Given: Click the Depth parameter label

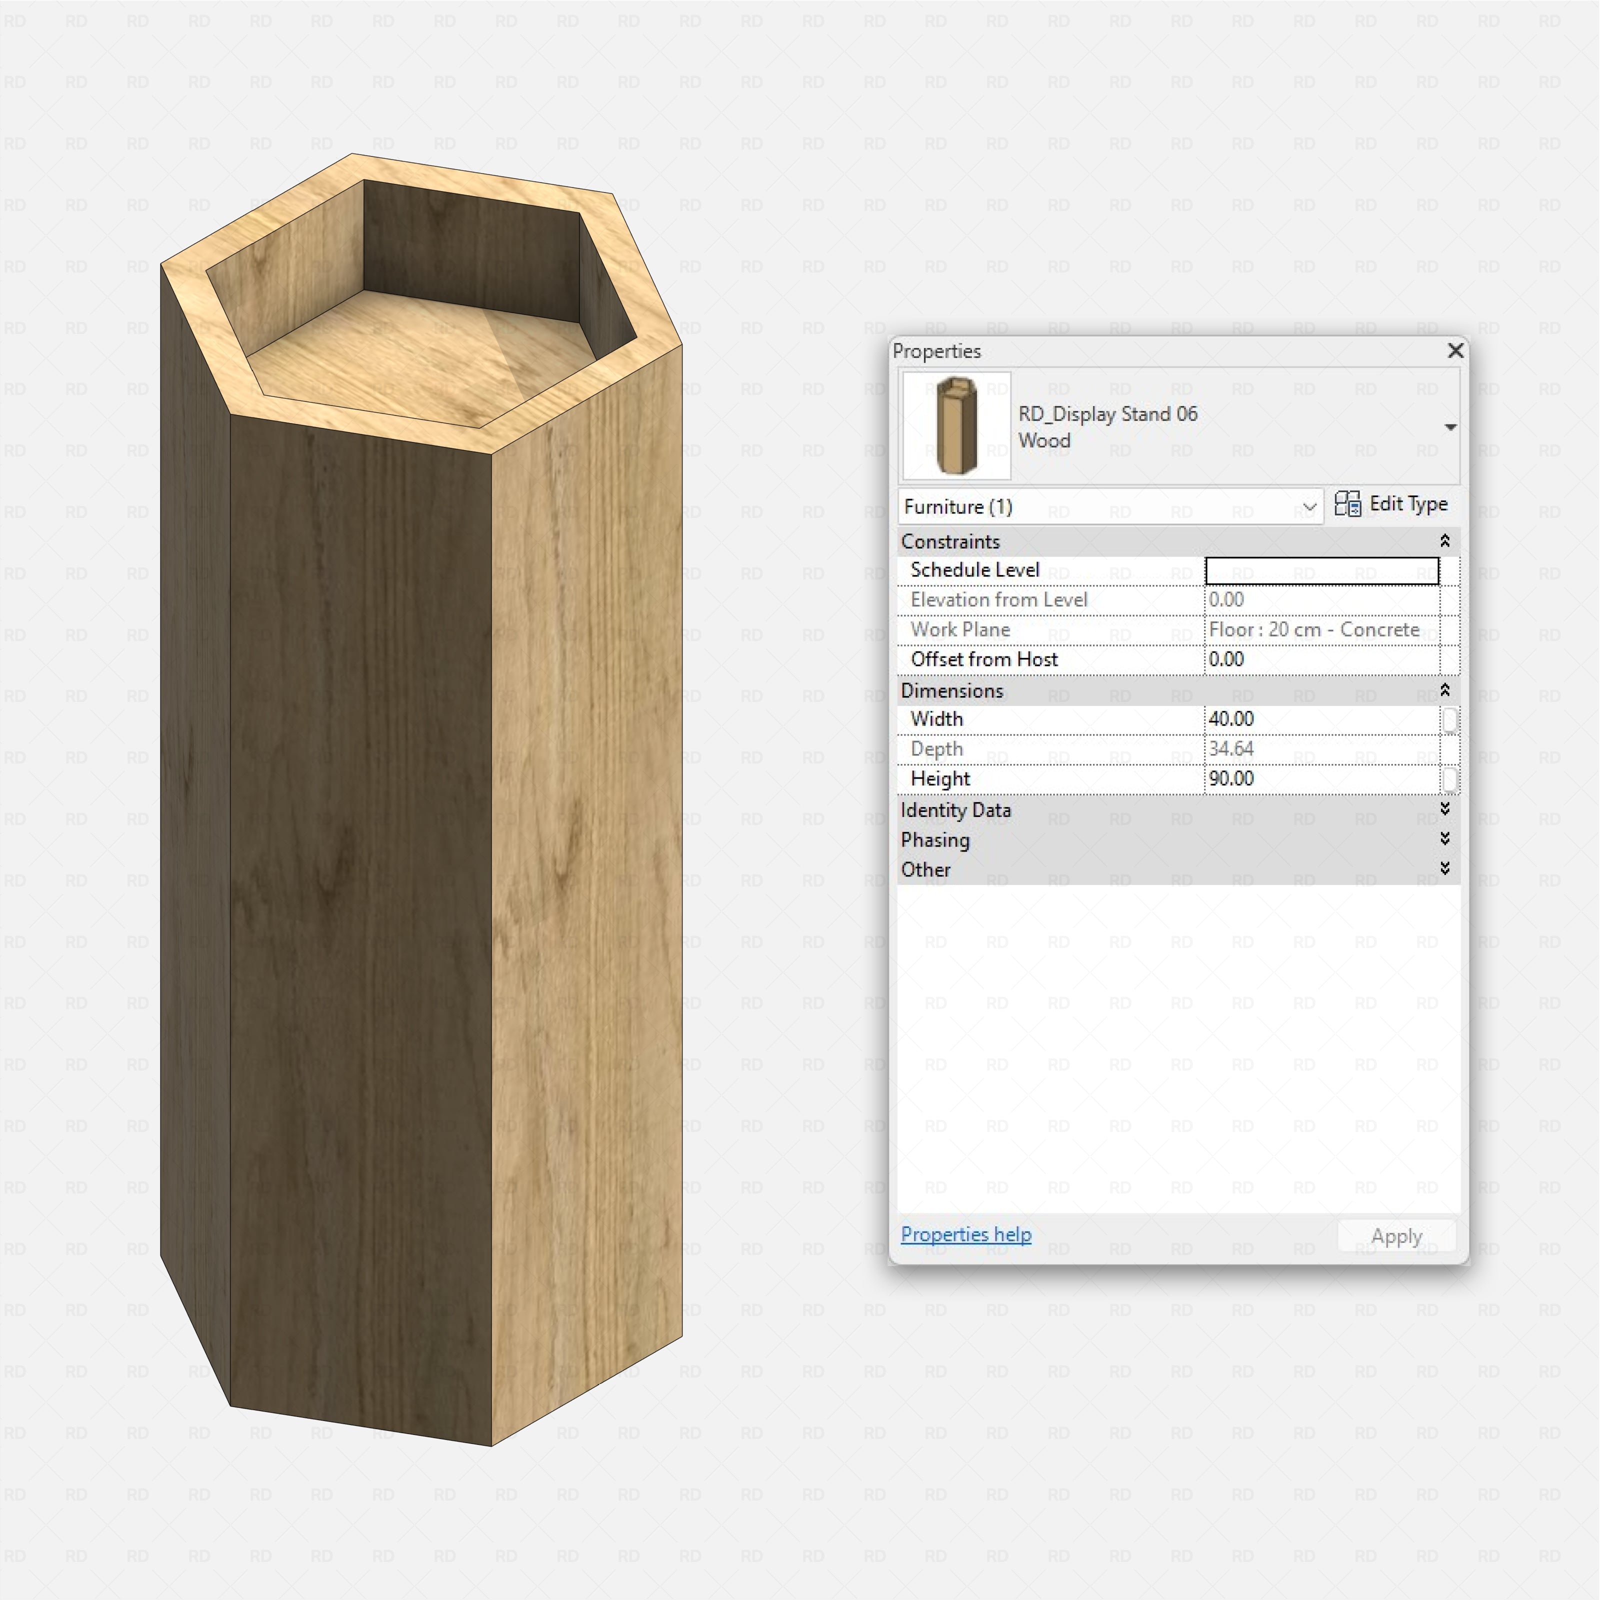Looking at the screenshot, I should click(936, 749).
